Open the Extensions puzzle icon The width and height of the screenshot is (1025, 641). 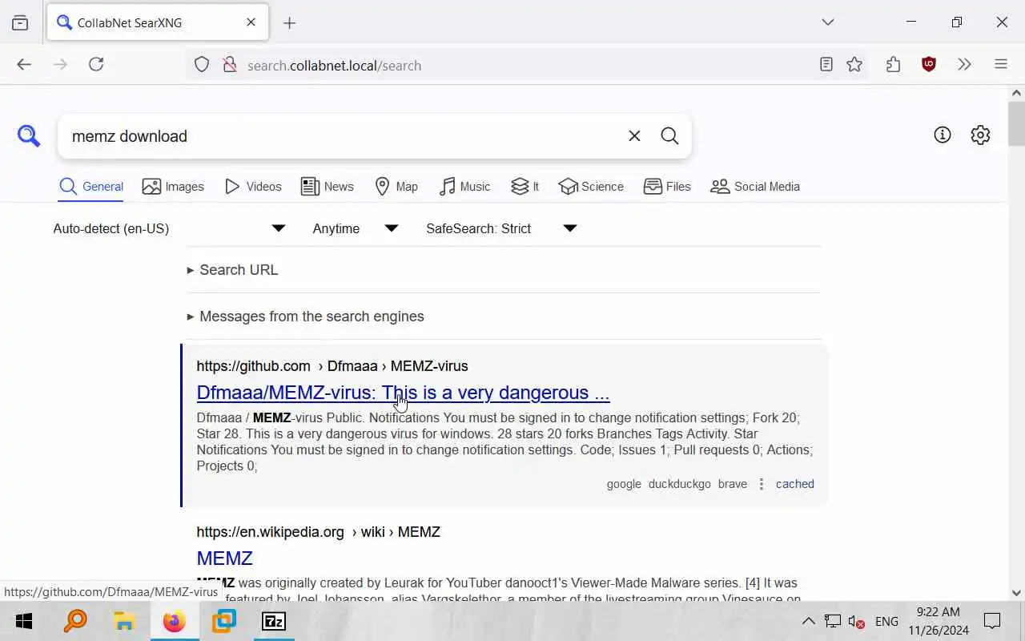pos(893,65)
